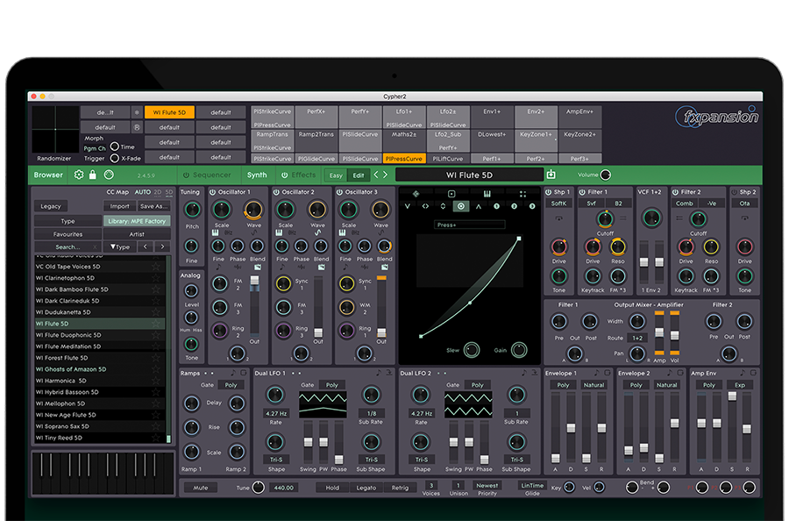The height and width of the screenshot is (521, 789).
Task: Click the padlock lock icon
Action: click(93, 175)
